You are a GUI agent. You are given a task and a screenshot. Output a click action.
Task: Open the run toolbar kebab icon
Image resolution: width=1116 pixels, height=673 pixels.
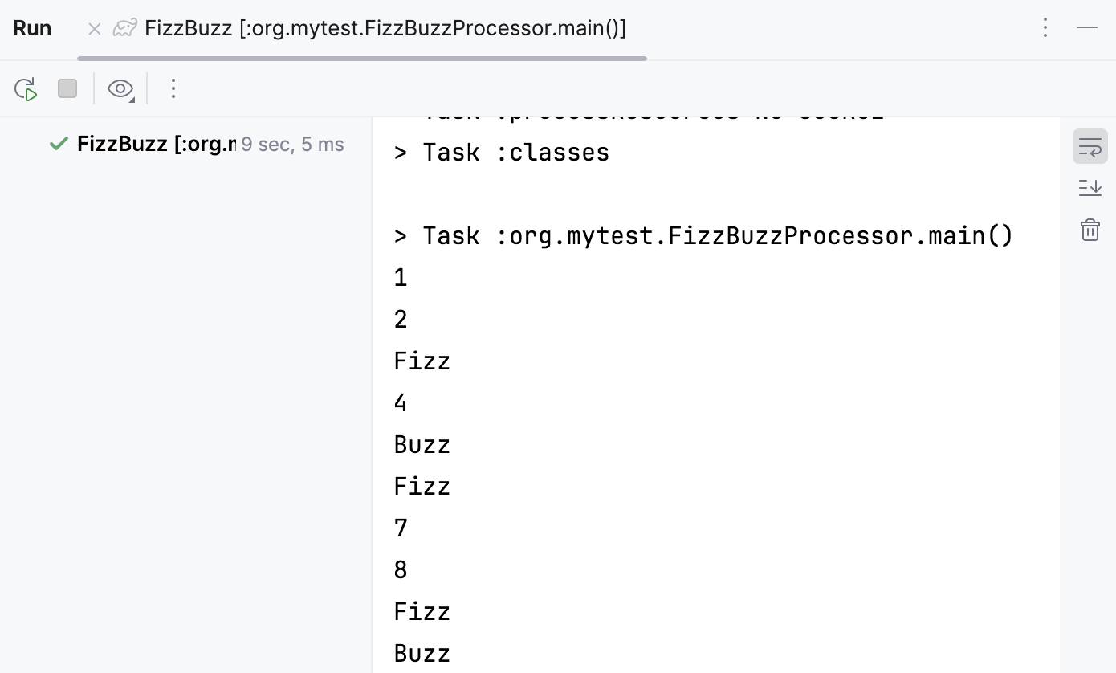pos(173,88)
